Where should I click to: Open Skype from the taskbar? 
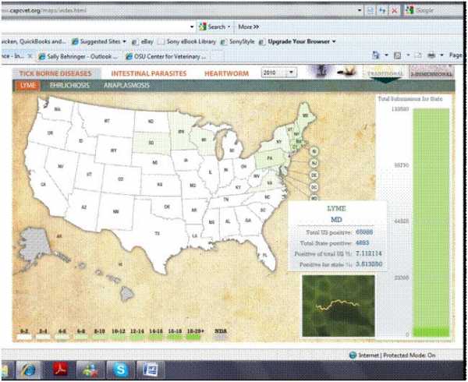(x=120, y=369)
